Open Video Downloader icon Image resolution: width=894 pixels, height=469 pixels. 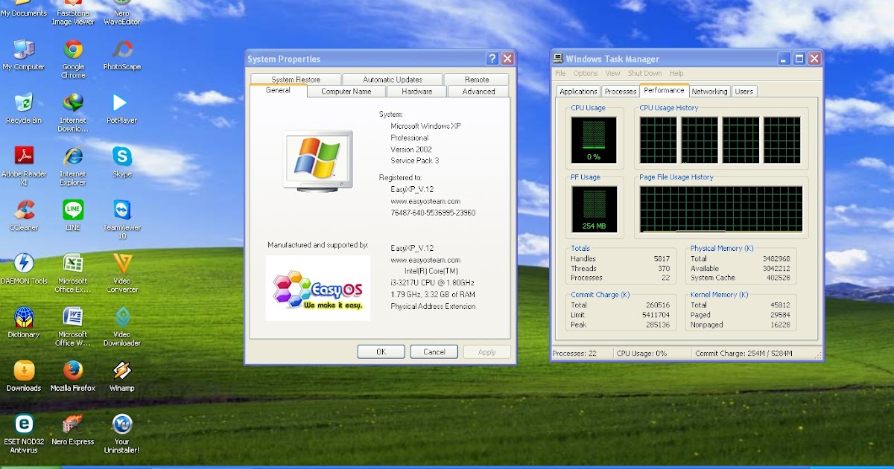(x=122, y=327)
